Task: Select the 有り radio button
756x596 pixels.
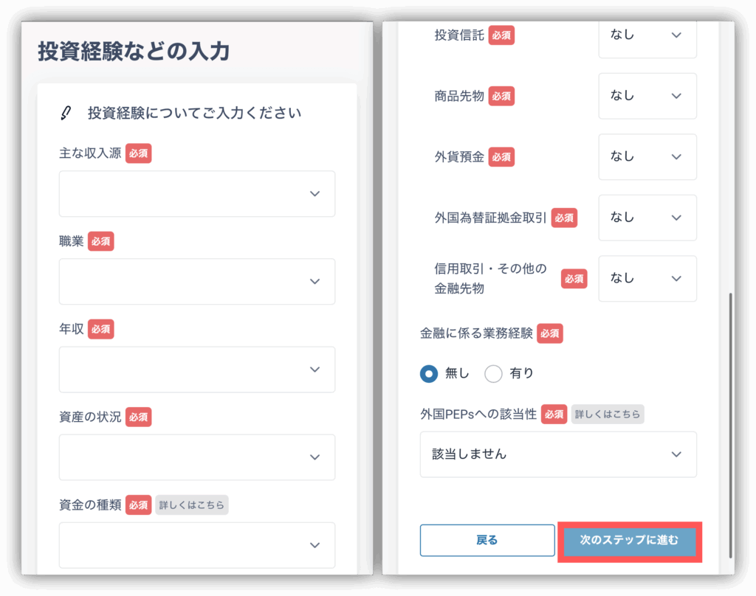Action: click(x=493, y=374)
